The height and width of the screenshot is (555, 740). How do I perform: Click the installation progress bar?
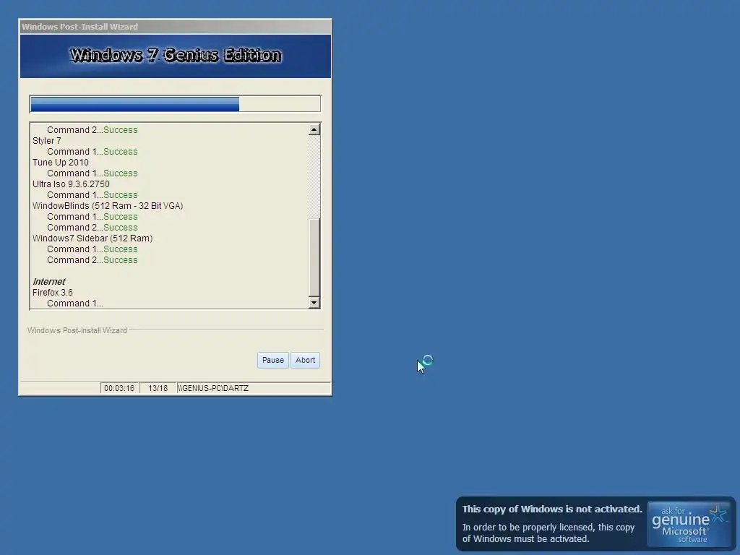[175, 104]
